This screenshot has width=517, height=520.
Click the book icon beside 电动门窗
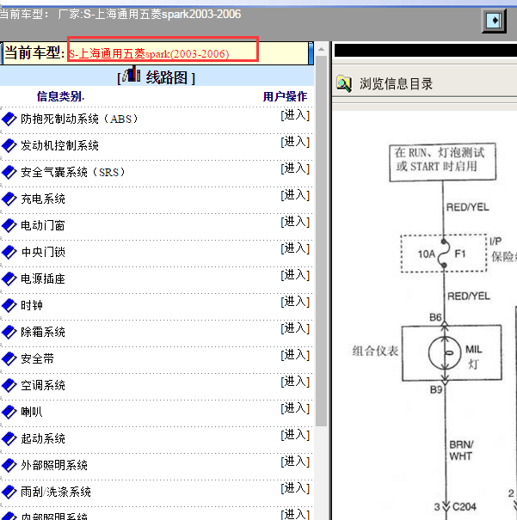point(9,225)
